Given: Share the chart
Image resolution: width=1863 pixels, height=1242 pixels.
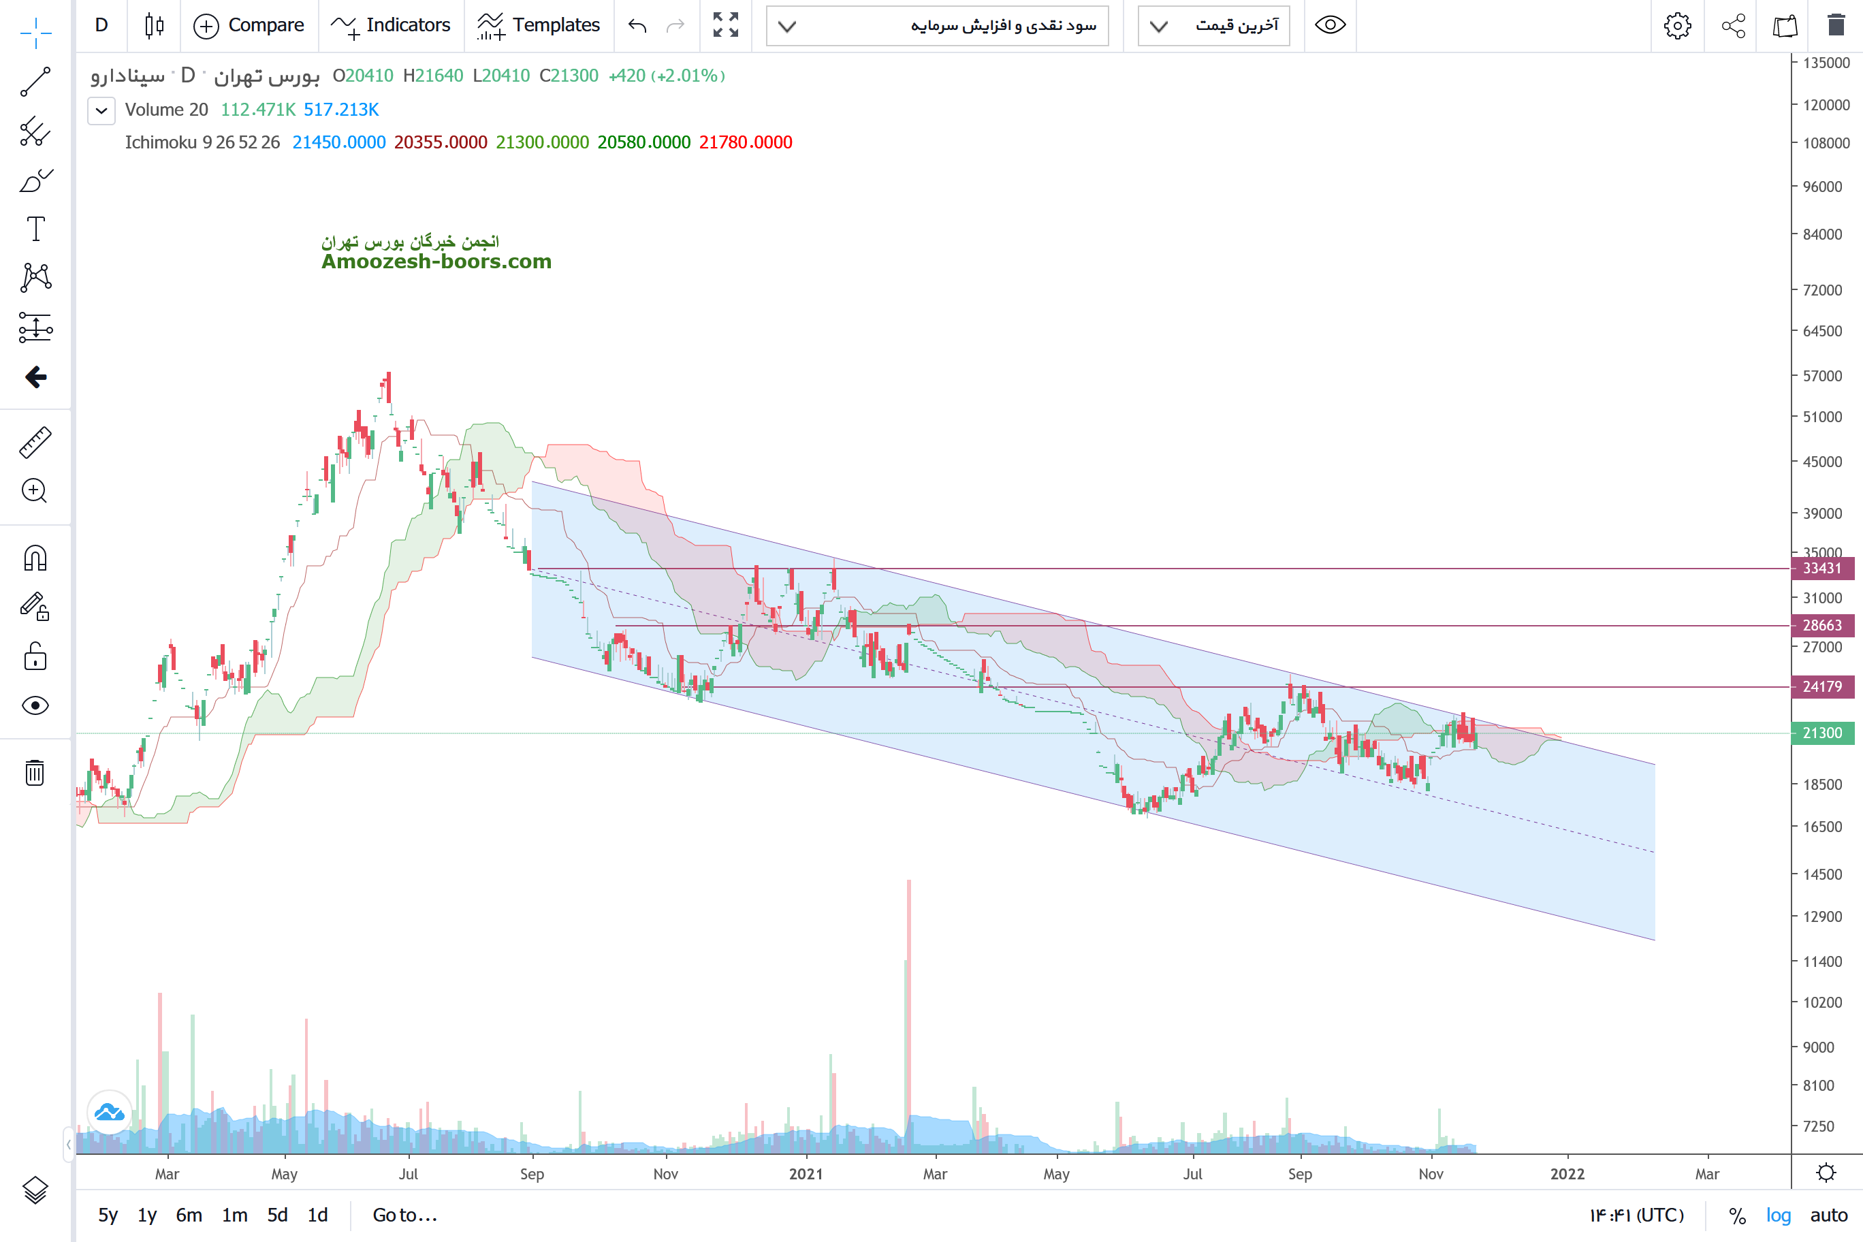Looking at the screenshot, I should click(1733, 26).
